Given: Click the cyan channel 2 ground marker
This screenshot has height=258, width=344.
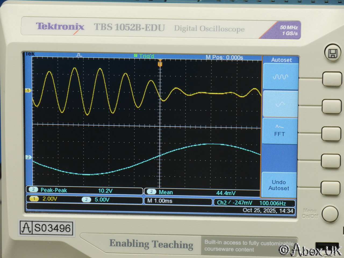Looking at the screenshot, I should [x=28, y=157].
